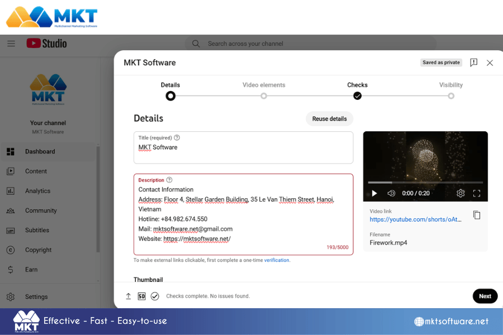
Task: Open the youtube.com/shorts video link
Action: pos(415,219)
